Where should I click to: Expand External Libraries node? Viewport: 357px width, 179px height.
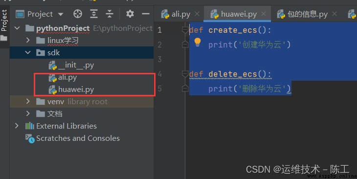[17, 126]
